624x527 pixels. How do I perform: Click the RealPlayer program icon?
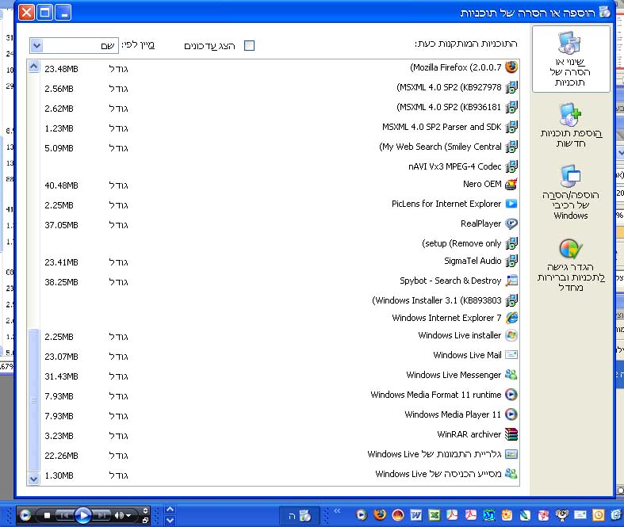coord(511,224)
